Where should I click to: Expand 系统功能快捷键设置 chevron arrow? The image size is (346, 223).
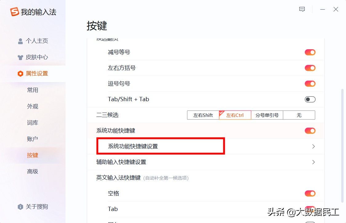313,146
